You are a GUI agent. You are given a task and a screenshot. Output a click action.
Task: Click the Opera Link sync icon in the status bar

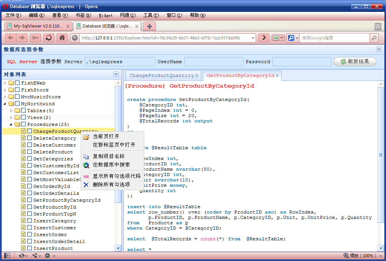coord(22,256)
